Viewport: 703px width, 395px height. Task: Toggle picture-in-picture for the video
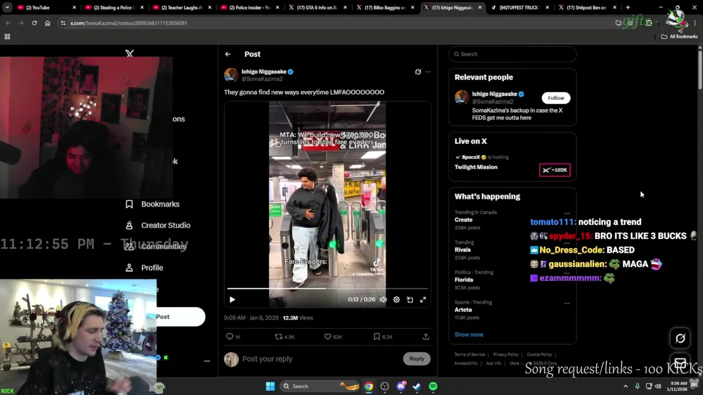(410, 300)
